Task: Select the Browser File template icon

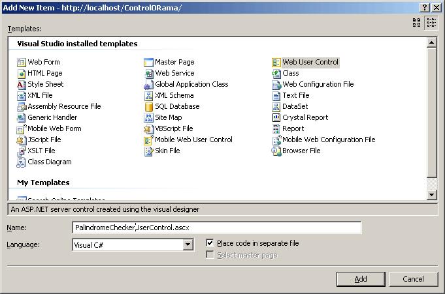Action: (276, 151)
